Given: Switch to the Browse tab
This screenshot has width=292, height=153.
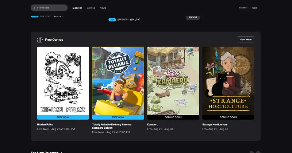Looking at the screenshot, I should [x=91, y=8].
